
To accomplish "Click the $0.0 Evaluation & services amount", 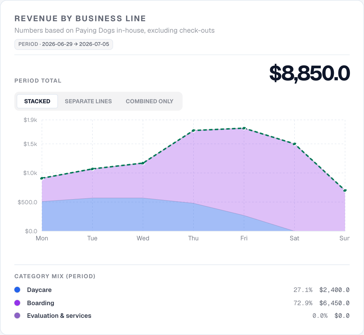I will coord(342,315).
